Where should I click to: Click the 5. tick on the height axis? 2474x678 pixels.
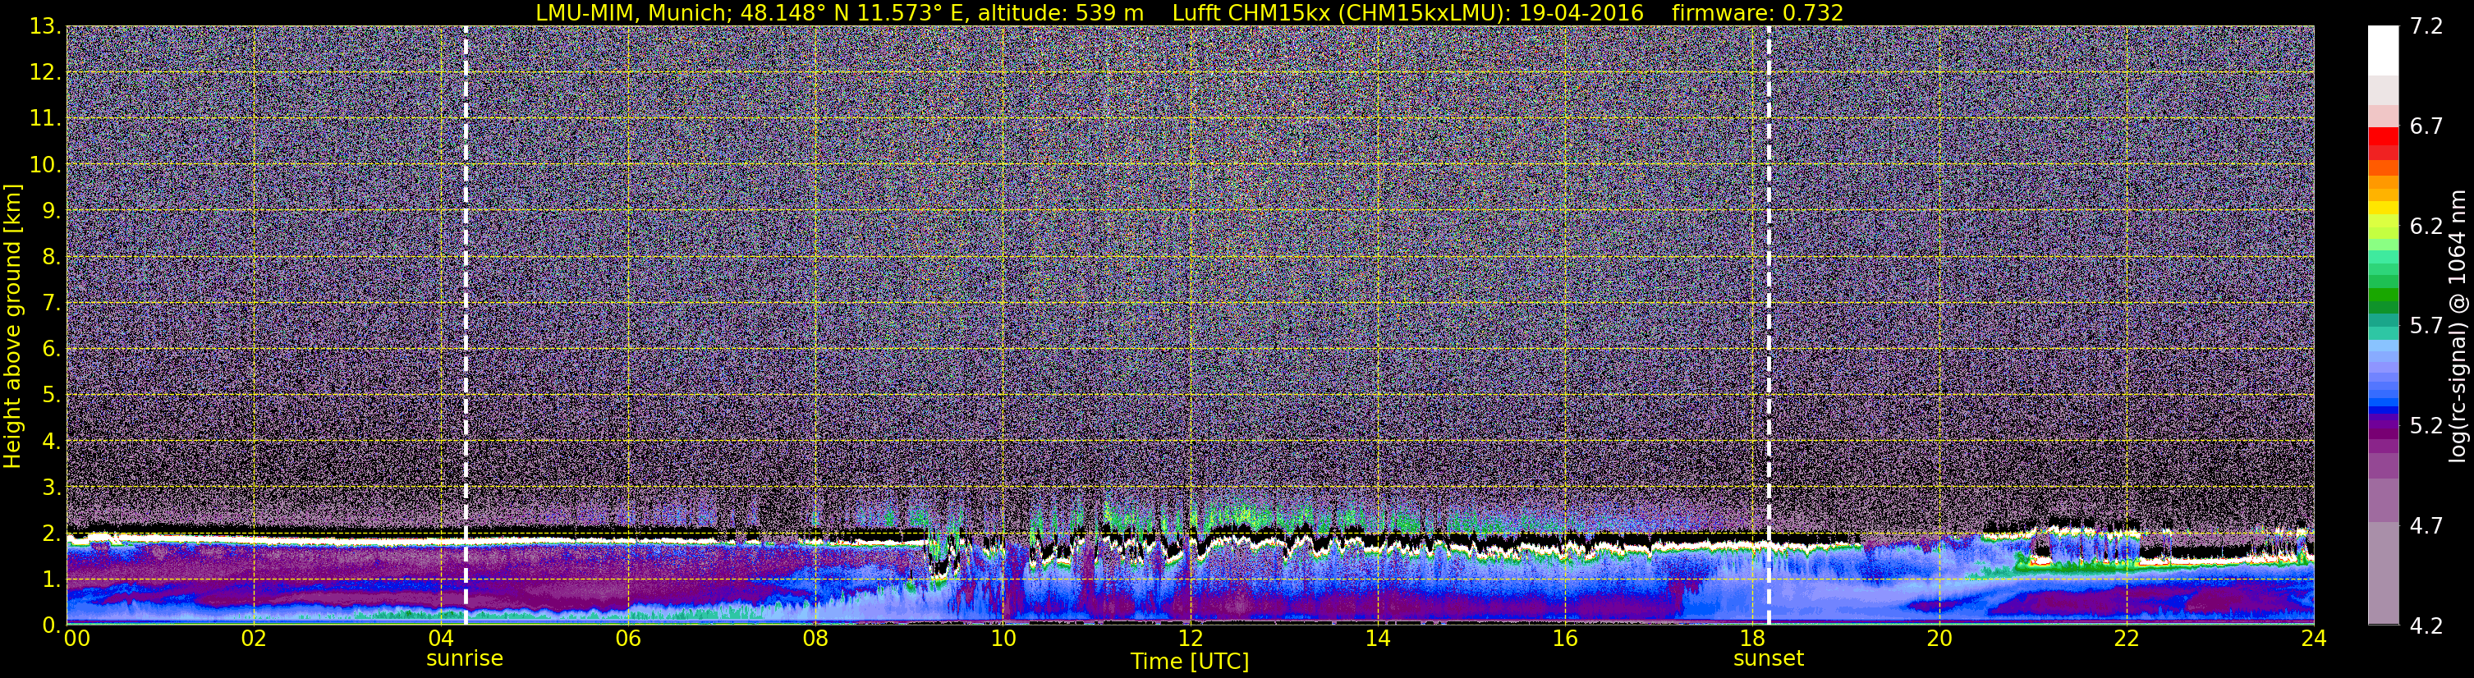point(51,396)
